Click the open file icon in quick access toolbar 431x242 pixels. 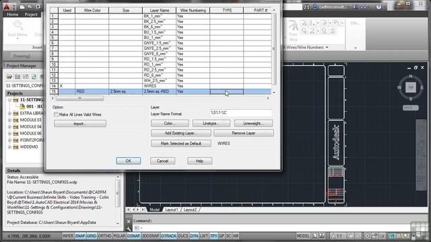(30, 7)
